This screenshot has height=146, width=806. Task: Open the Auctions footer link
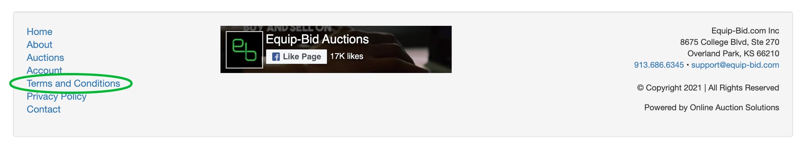coord(45,58)
